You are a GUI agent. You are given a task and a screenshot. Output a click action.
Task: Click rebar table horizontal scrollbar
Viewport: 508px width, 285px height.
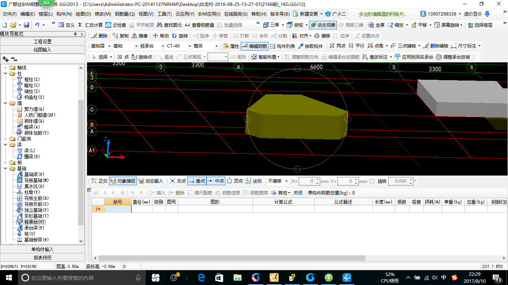[232, 258]
